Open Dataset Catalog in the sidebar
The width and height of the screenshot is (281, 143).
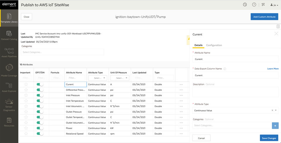pyautogui.click(x=9, y=35)
